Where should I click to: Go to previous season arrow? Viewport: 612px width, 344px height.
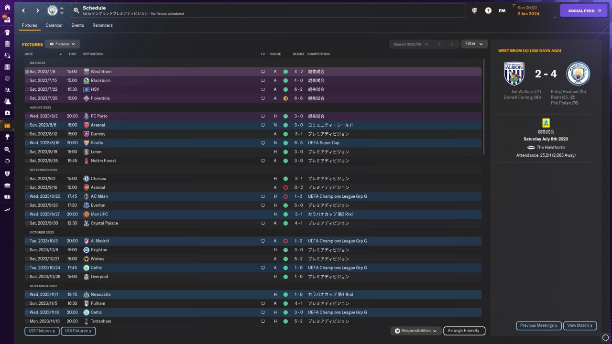click(439, 44)
